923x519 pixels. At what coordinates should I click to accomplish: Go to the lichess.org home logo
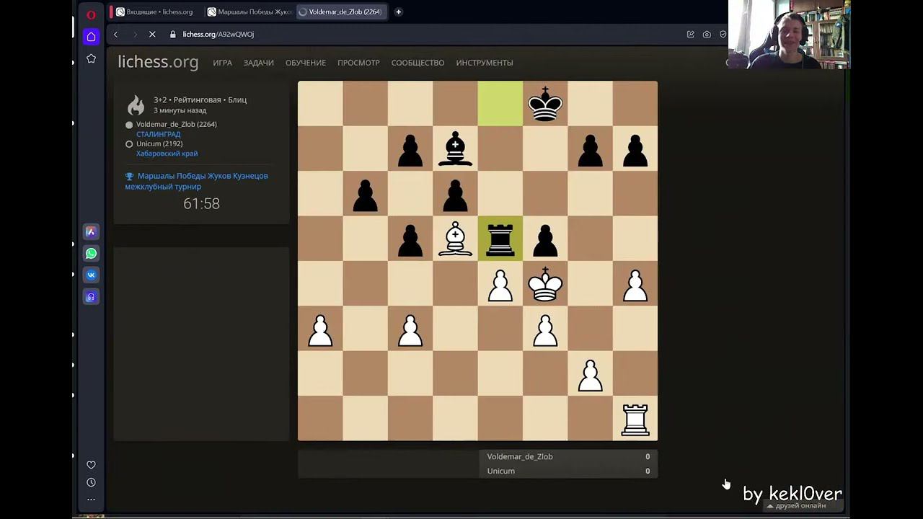coord(158,62)
